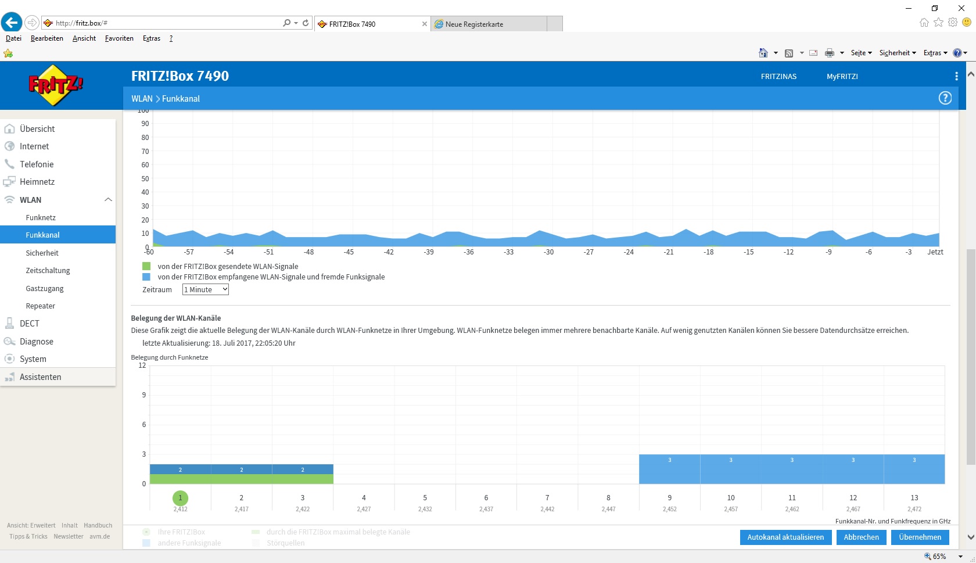Open the Diagnose icon
This screenshot has height=563, width=976.
9,342
